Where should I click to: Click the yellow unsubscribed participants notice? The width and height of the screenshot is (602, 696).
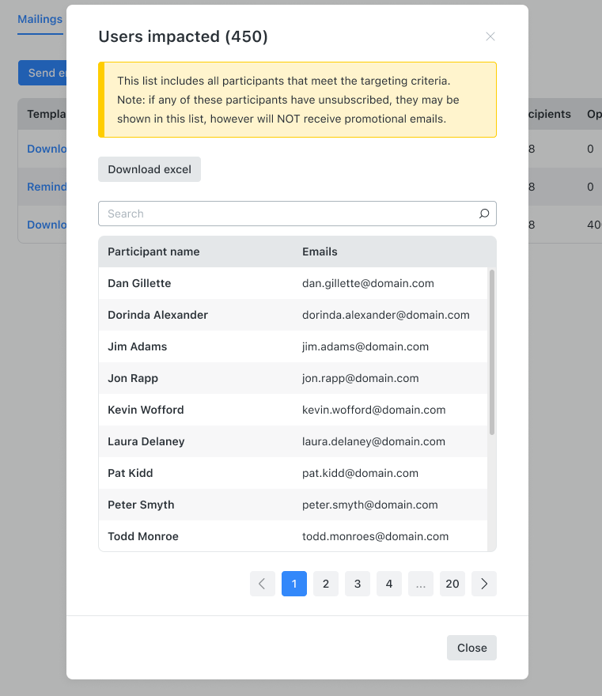[297, 100]
